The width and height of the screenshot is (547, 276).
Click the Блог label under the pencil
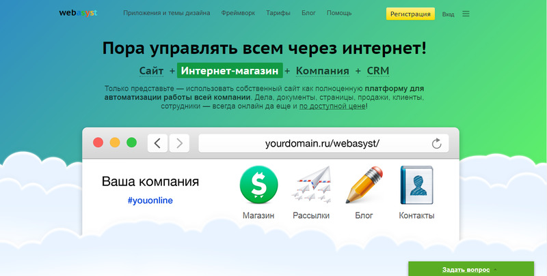[364, 215]
